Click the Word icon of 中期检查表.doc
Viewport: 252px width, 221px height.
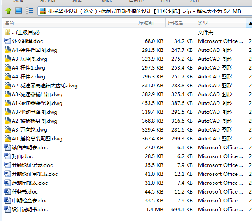pyautogui.click(x=8, y=200)
